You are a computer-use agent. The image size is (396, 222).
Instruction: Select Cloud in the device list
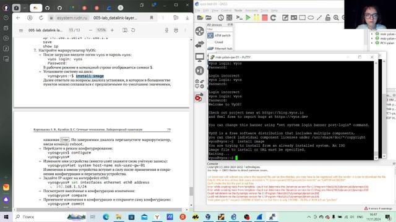219,42
